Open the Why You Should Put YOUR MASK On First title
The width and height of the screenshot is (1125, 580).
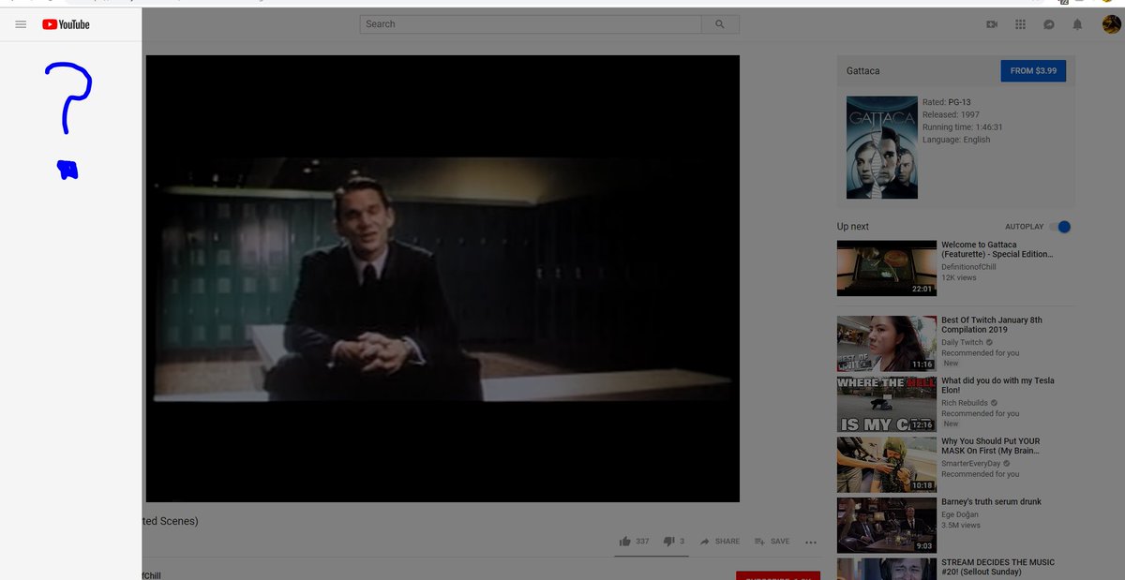pos(991,446)
